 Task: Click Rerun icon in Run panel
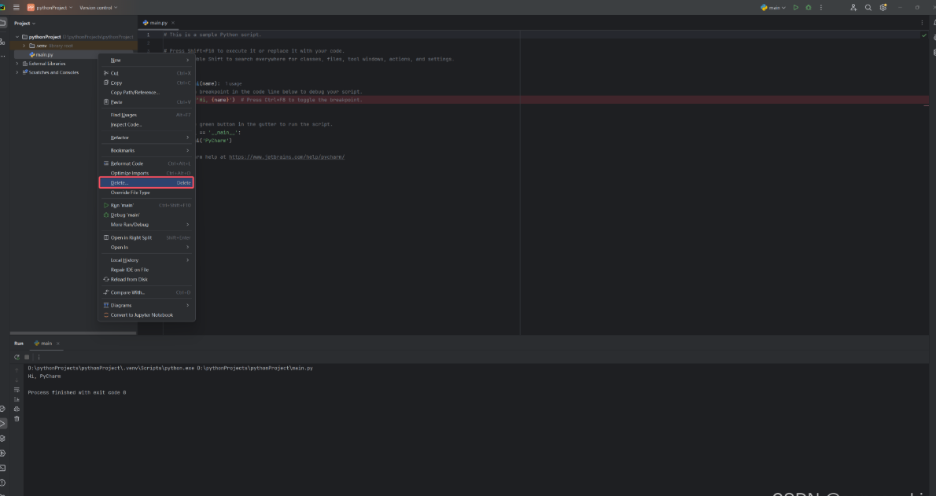(17, 357)
